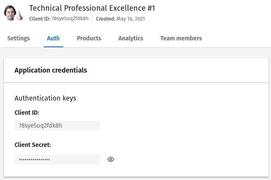Click the Created: label in the header

105,19
